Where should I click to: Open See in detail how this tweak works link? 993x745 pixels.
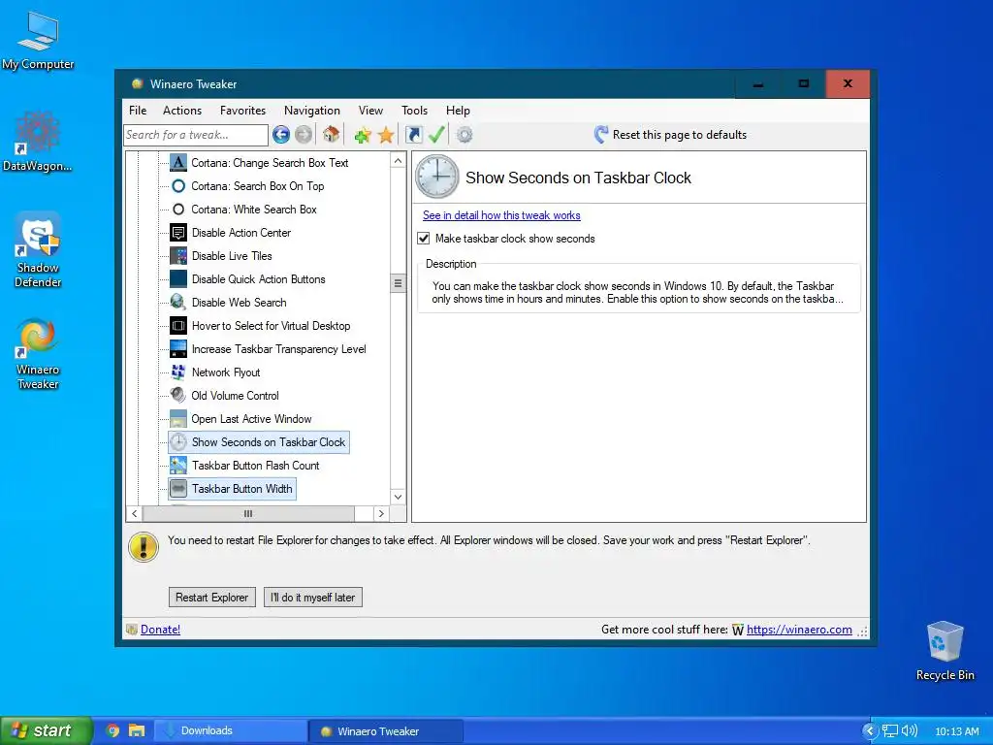501,215
